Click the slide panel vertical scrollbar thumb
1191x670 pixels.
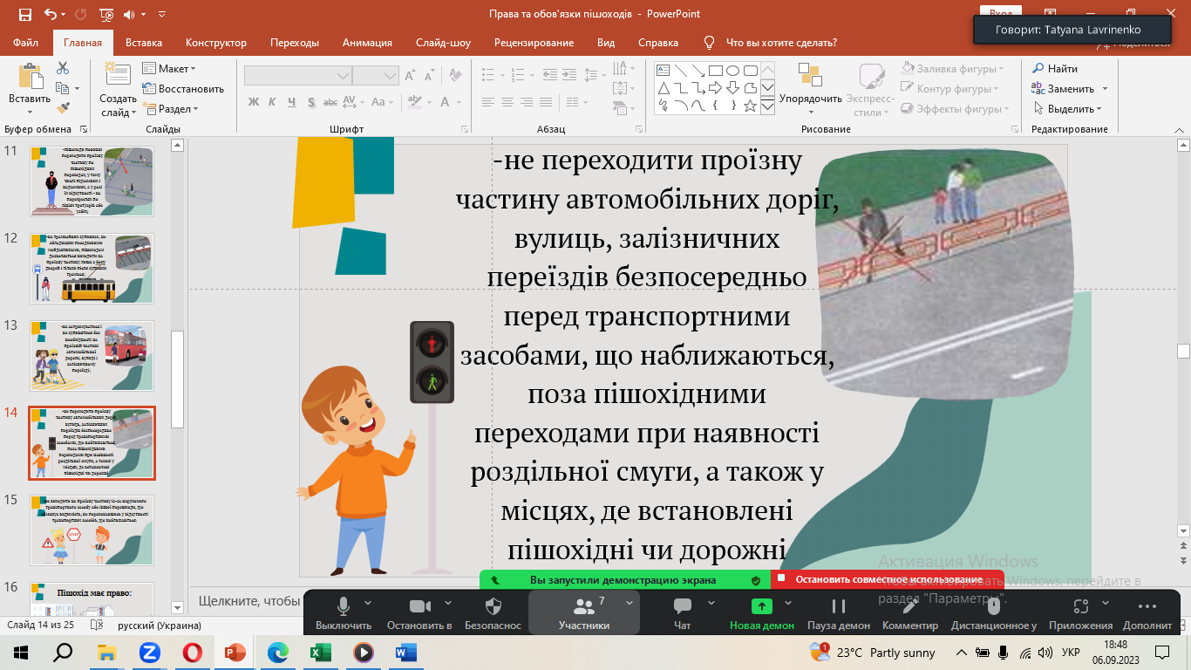(x=177, y=379)
